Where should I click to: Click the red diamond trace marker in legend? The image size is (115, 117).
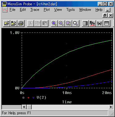pos(29,97)
